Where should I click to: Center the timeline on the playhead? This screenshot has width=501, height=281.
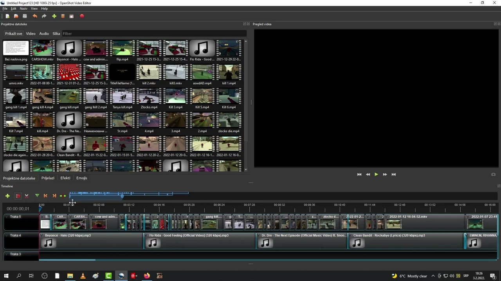[63, 196]
